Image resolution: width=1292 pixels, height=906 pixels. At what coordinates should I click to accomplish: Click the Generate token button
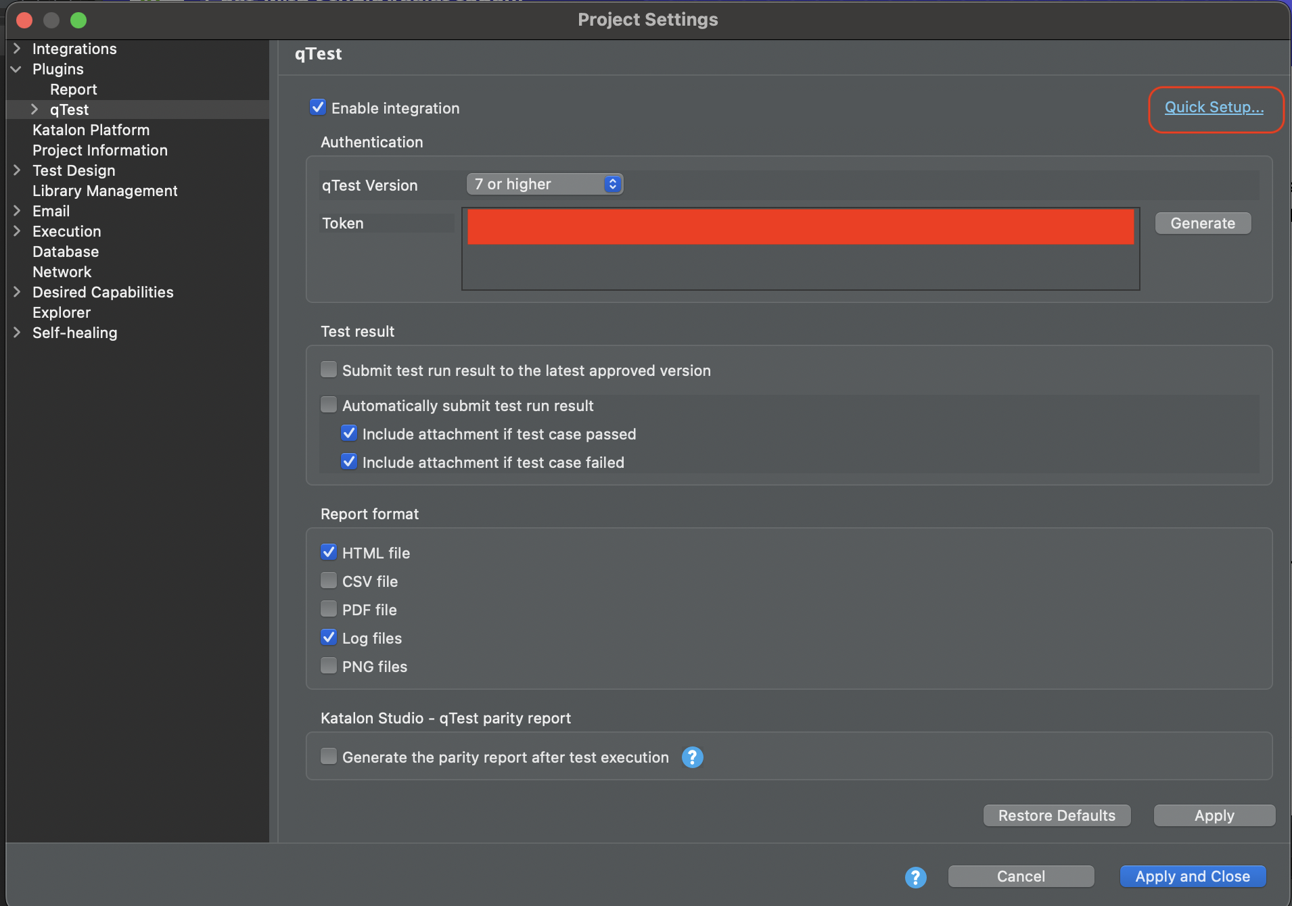(1203, 223)
